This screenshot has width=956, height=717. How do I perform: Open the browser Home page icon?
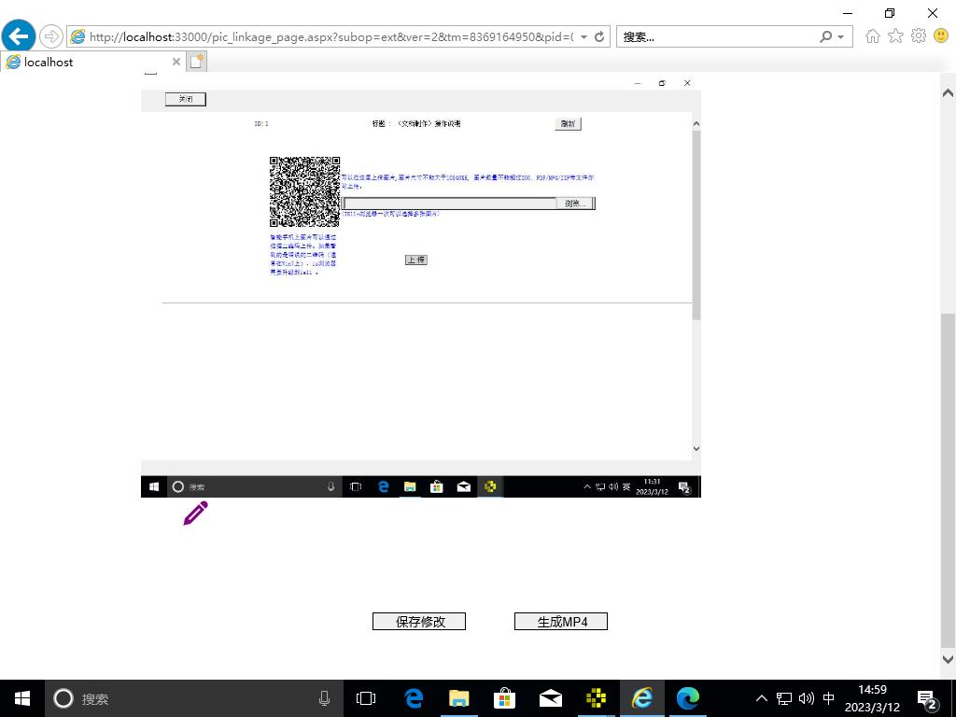tap(873, 36)
